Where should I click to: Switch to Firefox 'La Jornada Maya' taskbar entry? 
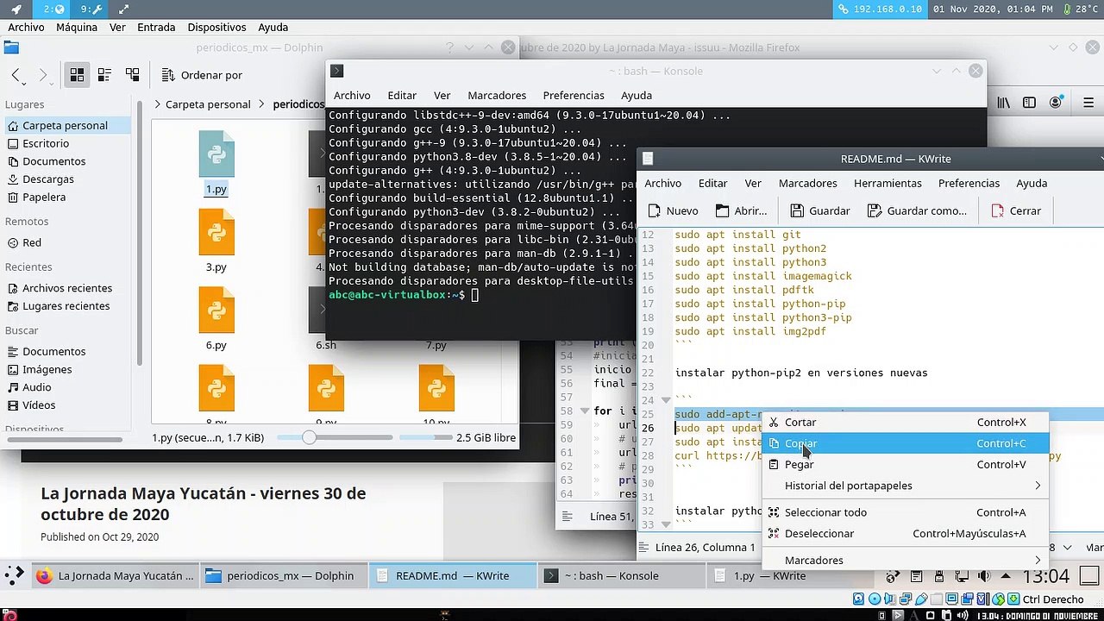116,576
